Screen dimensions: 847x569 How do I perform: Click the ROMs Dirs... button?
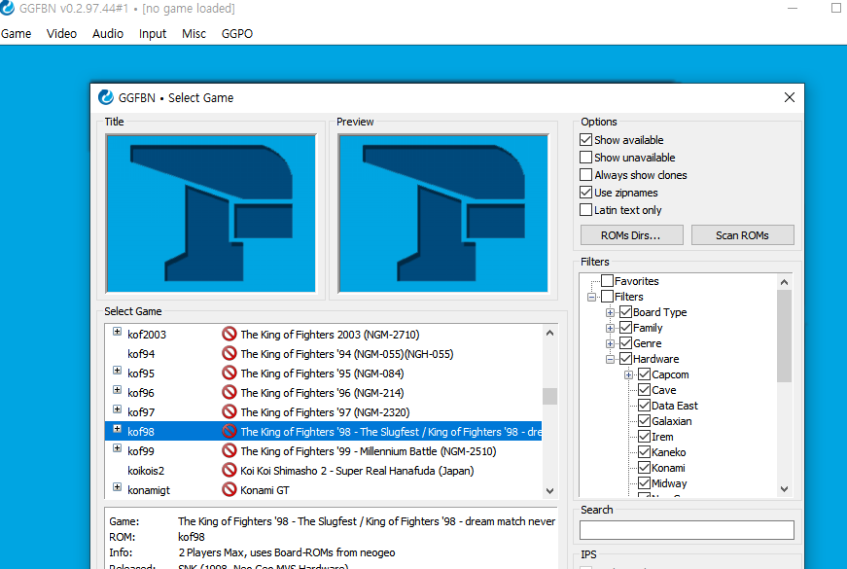[631, 235]
